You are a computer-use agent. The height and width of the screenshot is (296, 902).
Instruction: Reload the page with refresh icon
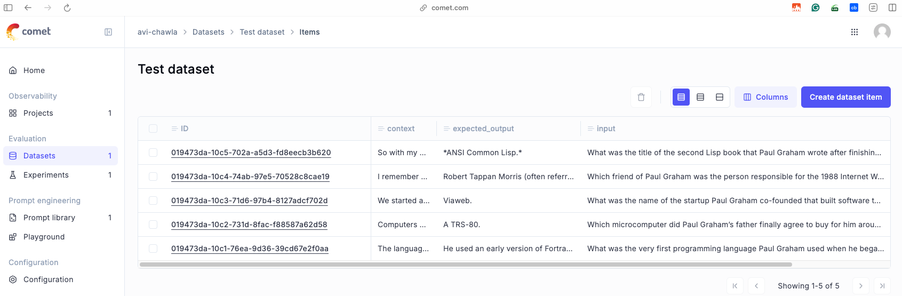[67, 8]
